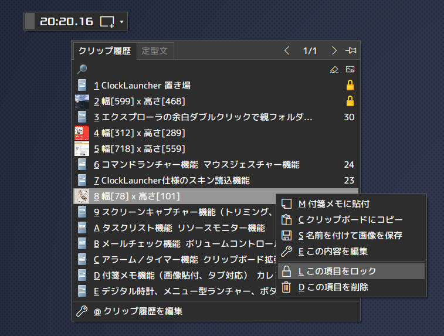Select item 3 エクスプローラの余白ダブルクリック
The height and width of the screenshot is (336, 444).
[216, 117]
